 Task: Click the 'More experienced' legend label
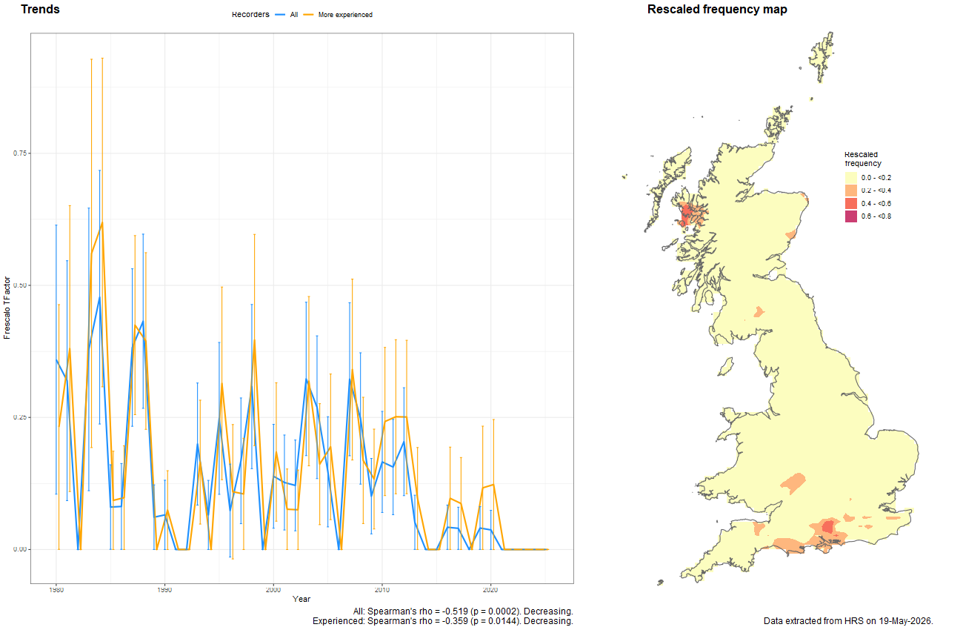click(x=345, y=15)
